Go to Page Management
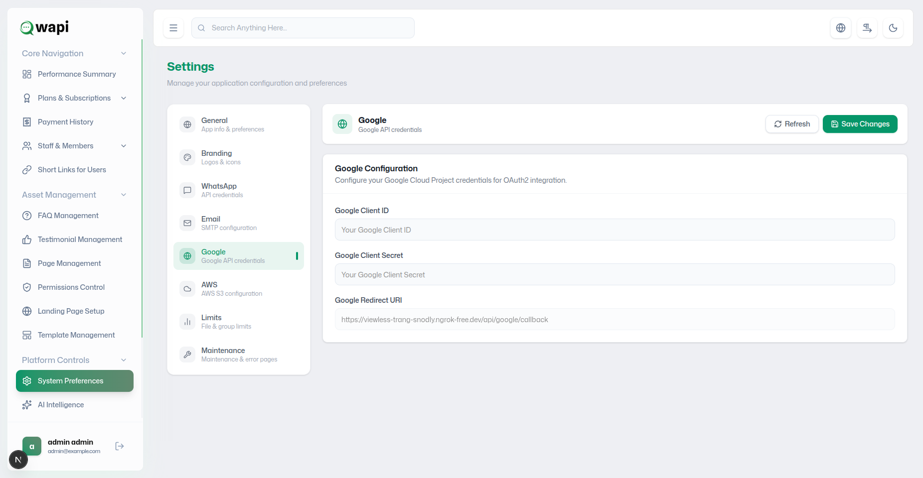Image resolution: width=923 pixels, height=478 pixels. point(75,263)
